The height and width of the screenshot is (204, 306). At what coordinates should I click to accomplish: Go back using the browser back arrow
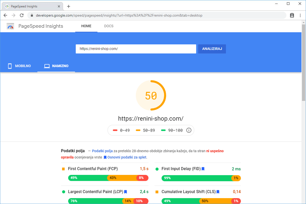[x=5, y=15]
